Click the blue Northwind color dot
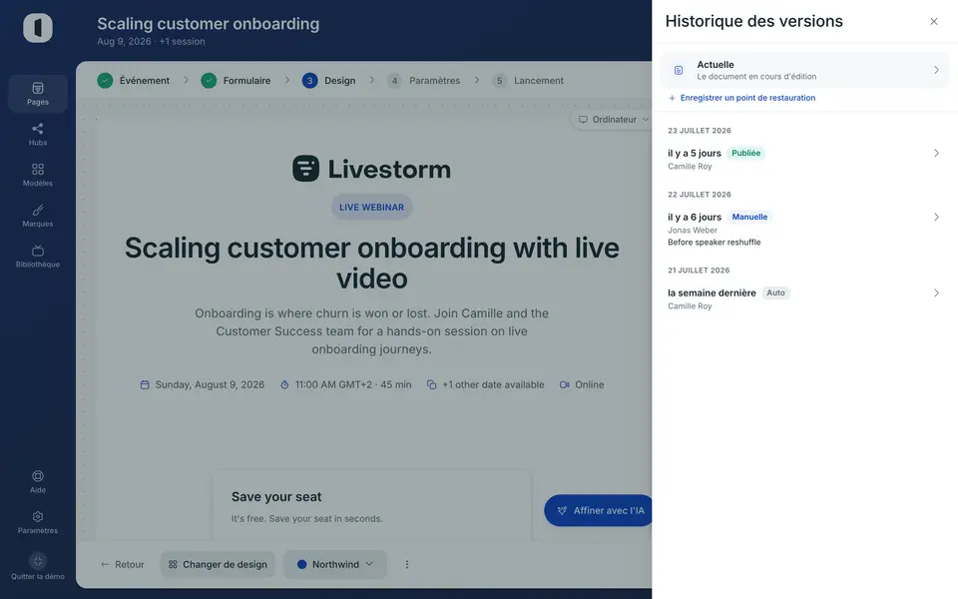This screenshot has width=958, height=599. pos(301,564)
